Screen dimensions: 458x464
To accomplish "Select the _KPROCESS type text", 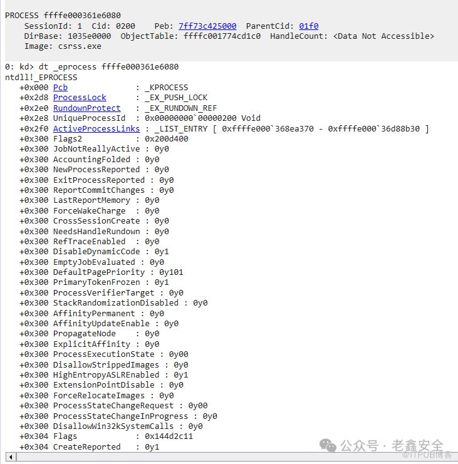I will [x=167, y=88].
